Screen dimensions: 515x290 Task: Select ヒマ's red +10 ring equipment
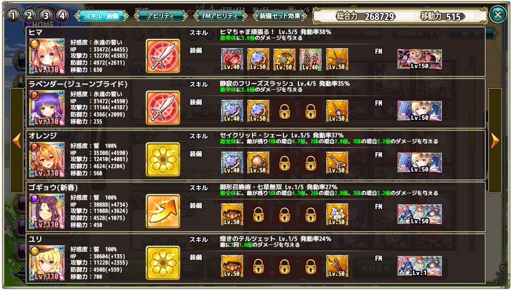[x=232, y=59]
